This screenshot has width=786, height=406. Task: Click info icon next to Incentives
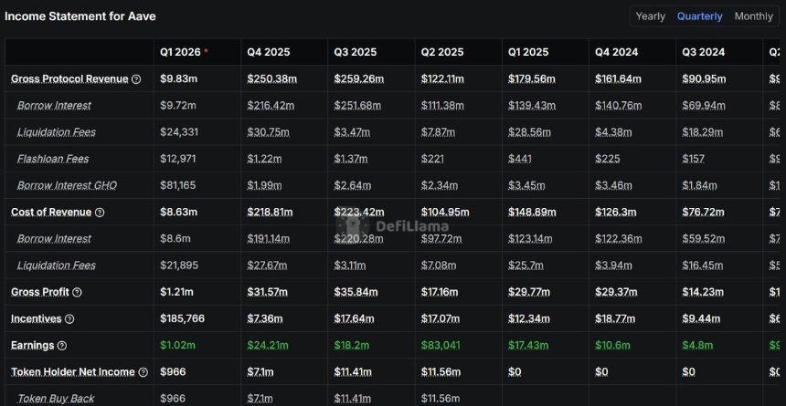(x=69, y=319)
